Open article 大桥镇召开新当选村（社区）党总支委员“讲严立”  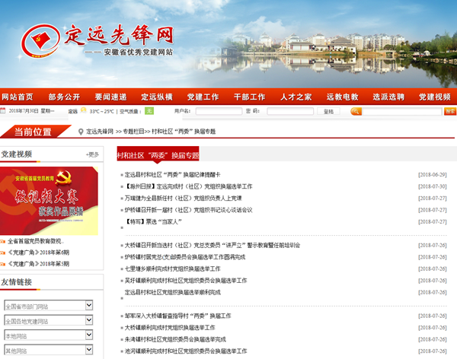(213, 245)
